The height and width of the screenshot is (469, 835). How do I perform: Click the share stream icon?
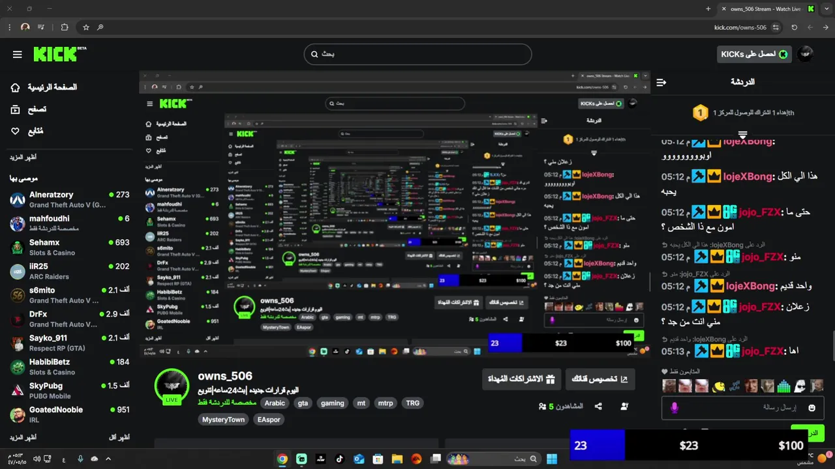[598, 406]
